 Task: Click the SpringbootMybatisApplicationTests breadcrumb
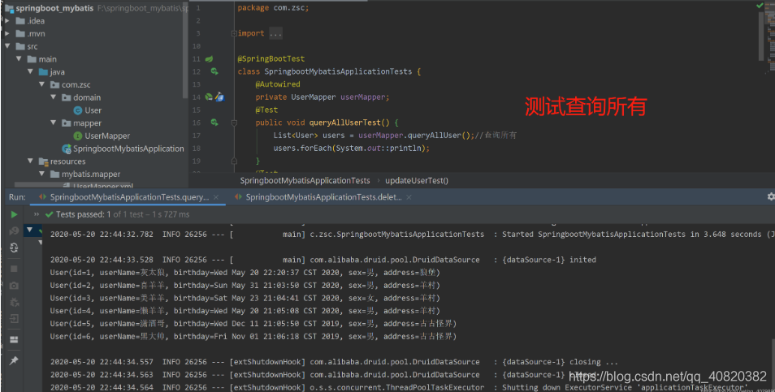click(x=305, y=180)
